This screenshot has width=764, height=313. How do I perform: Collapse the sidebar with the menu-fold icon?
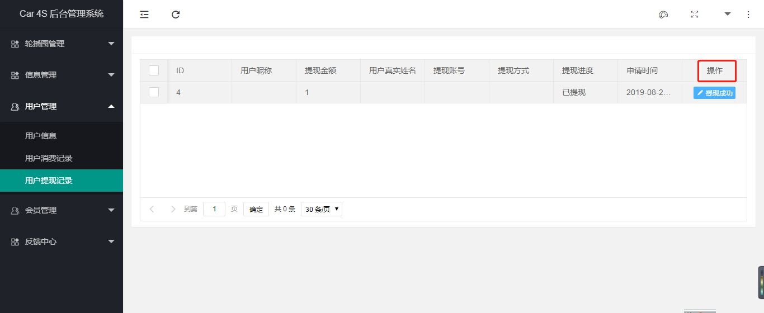(x=144, y=15)
